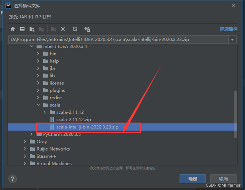Viewport: 245px width, 190px height.
Task: Click the 隐藏路径 link
Action: [x=229, y=29]
